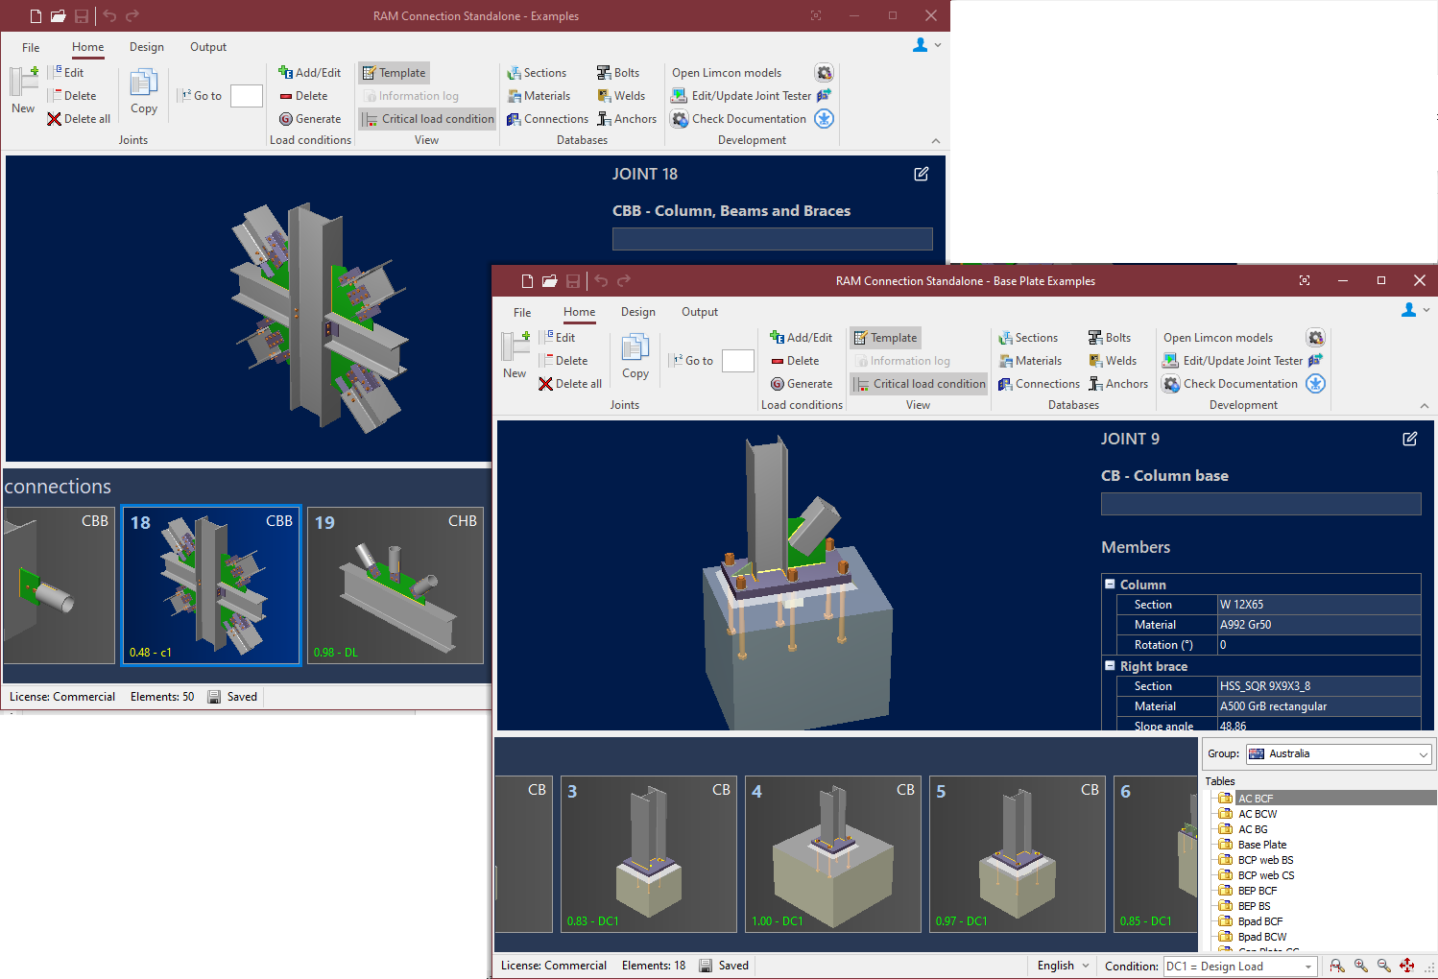Image resolution: width=1438 pixels, height=979 pixels.
Task: Click Open Limcon models in Examples back window
Action: pyautogui.click(x=727, y=73)
